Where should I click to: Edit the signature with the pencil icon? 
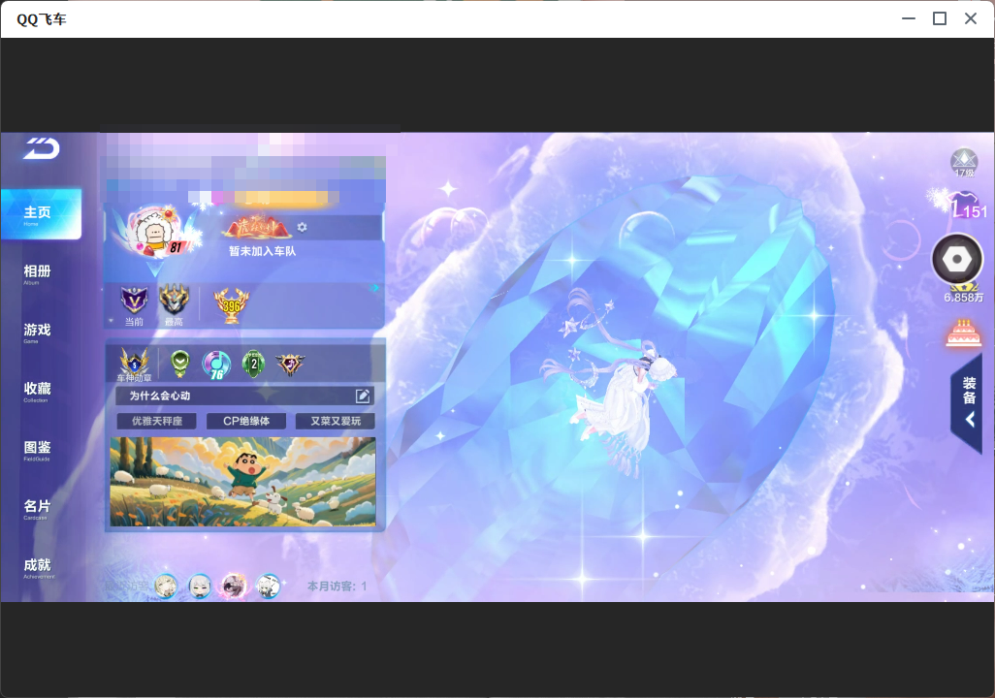click(x=363, y=396)
